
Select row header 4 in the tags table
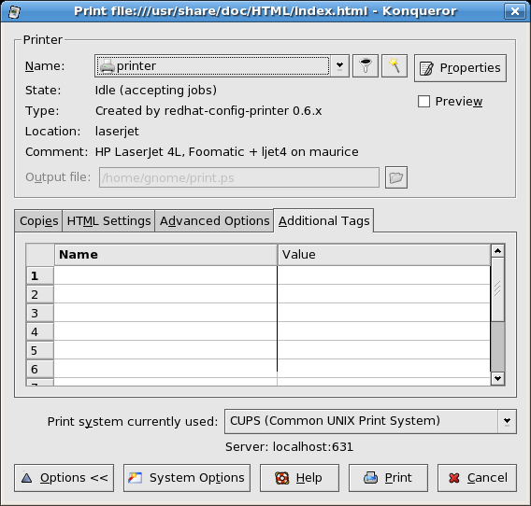click(x=40, y=331)
